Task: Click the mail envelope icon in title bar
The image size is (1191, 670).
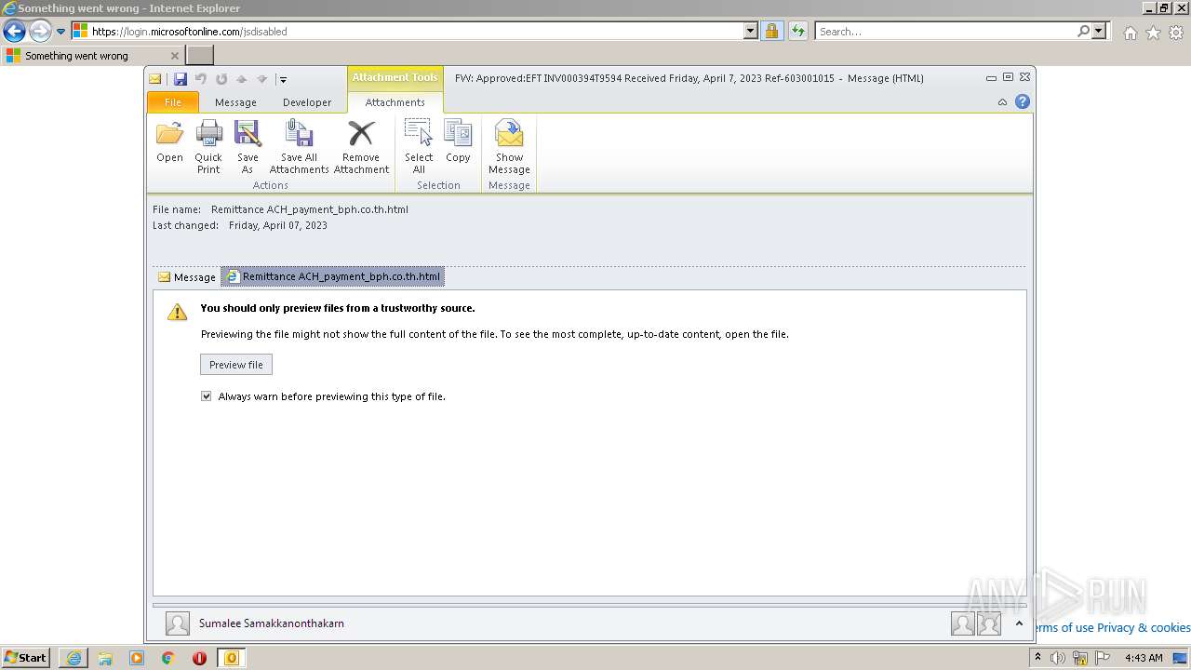Action: 155,79
